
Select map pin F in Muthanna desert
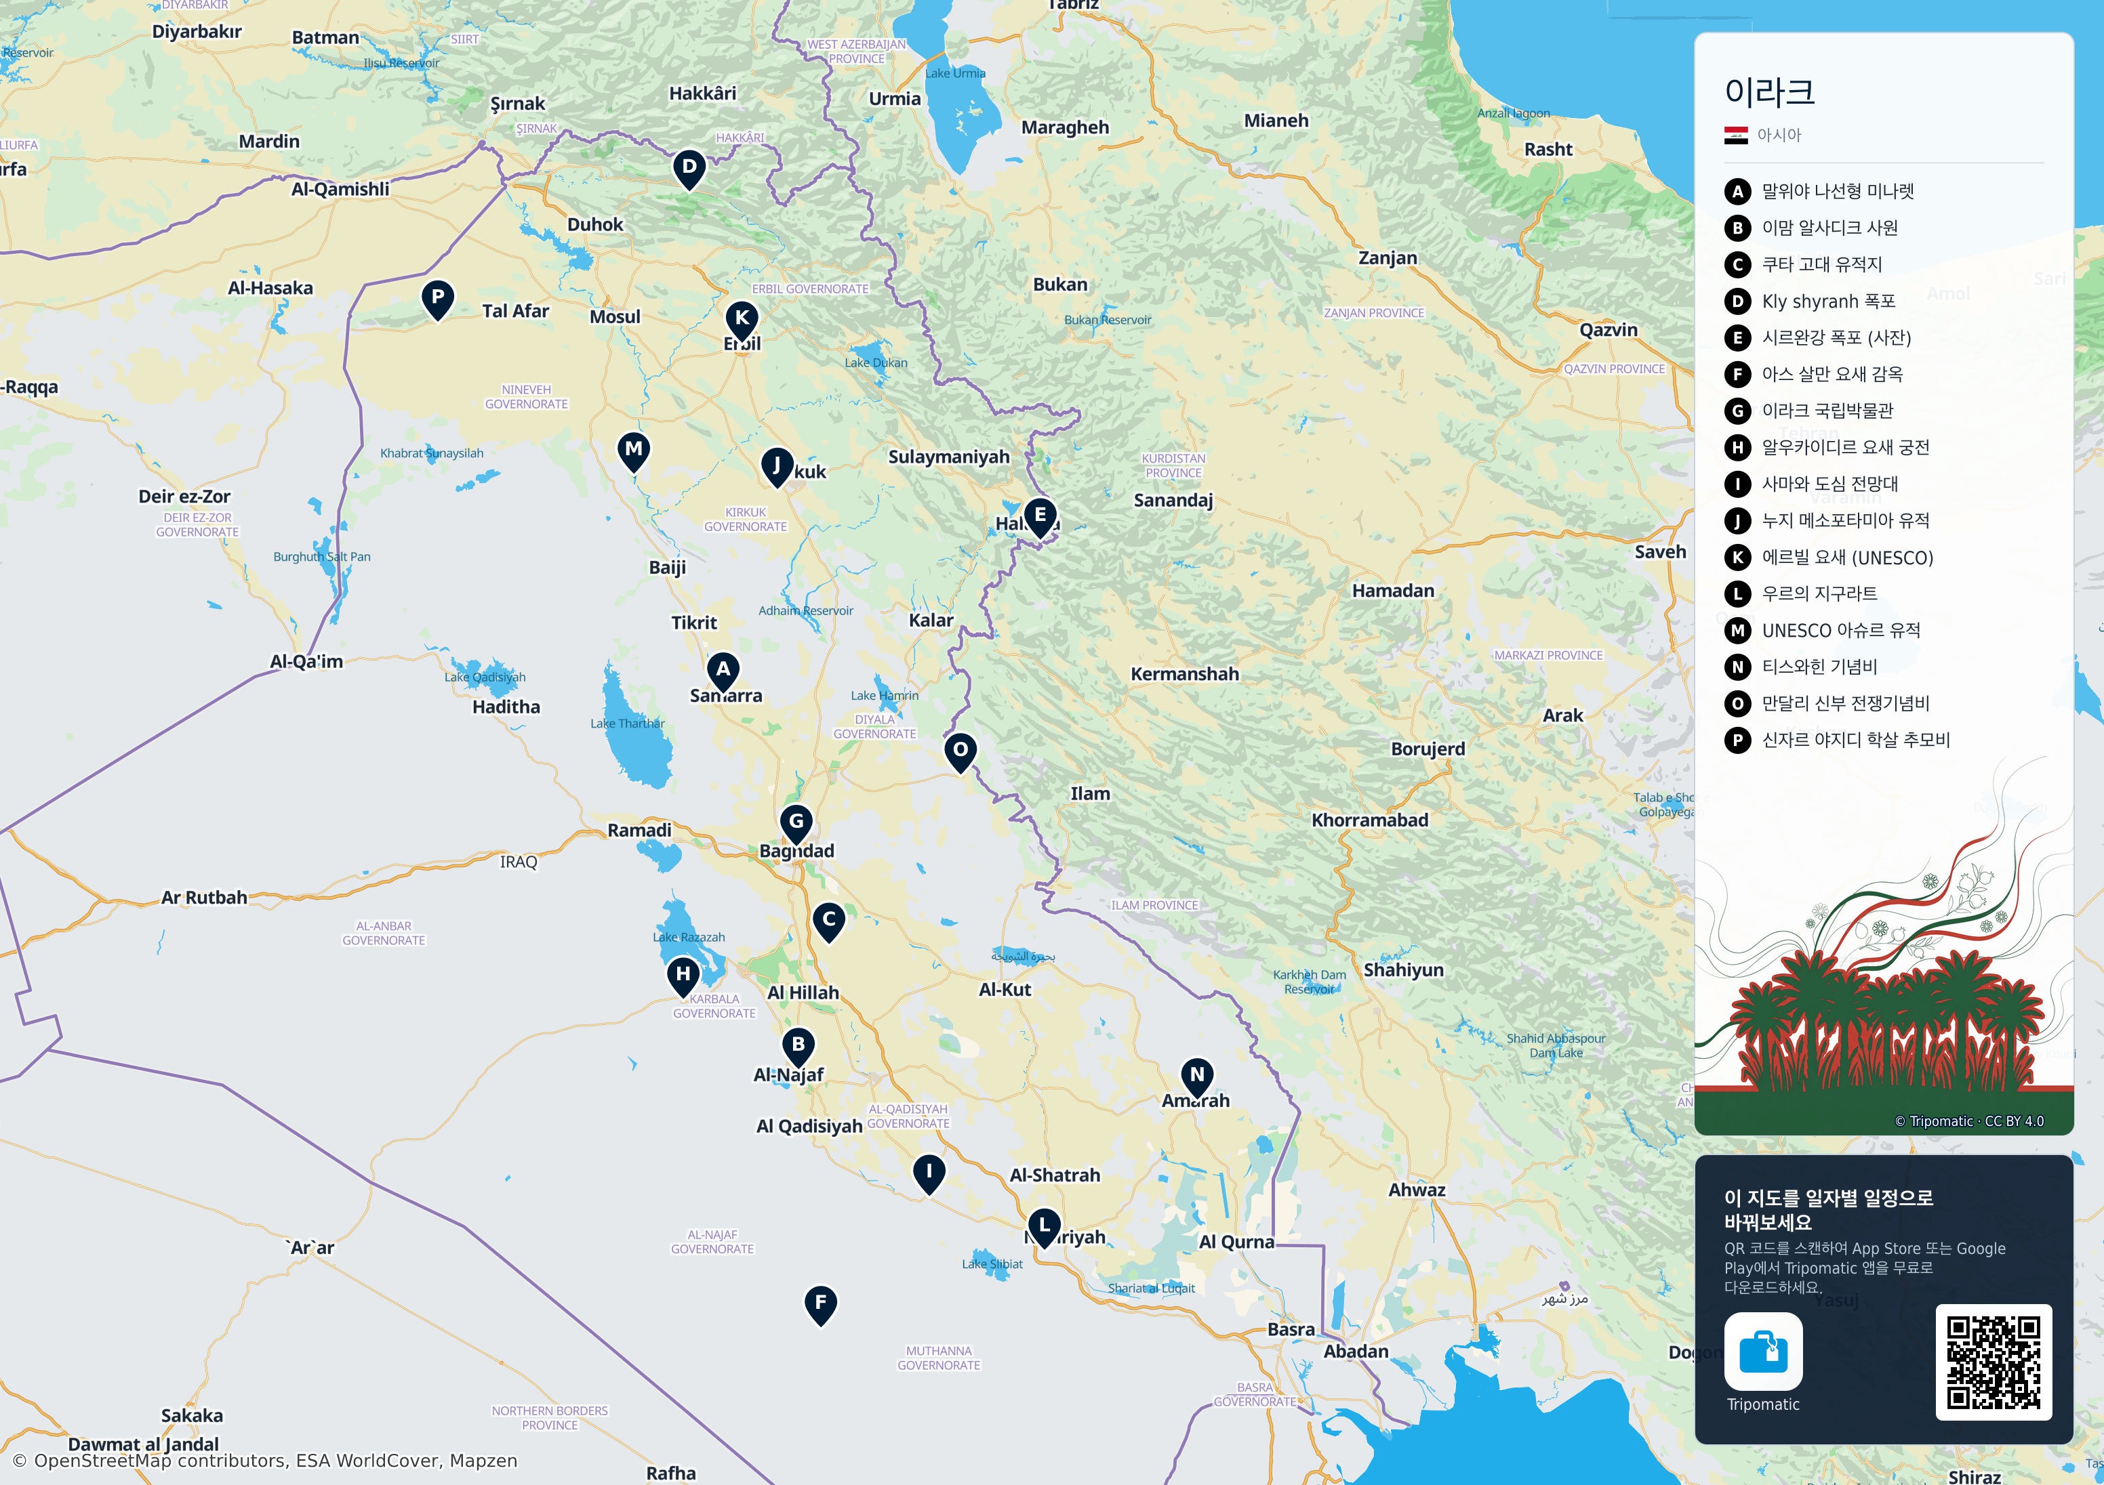(x=821, y=1305)
